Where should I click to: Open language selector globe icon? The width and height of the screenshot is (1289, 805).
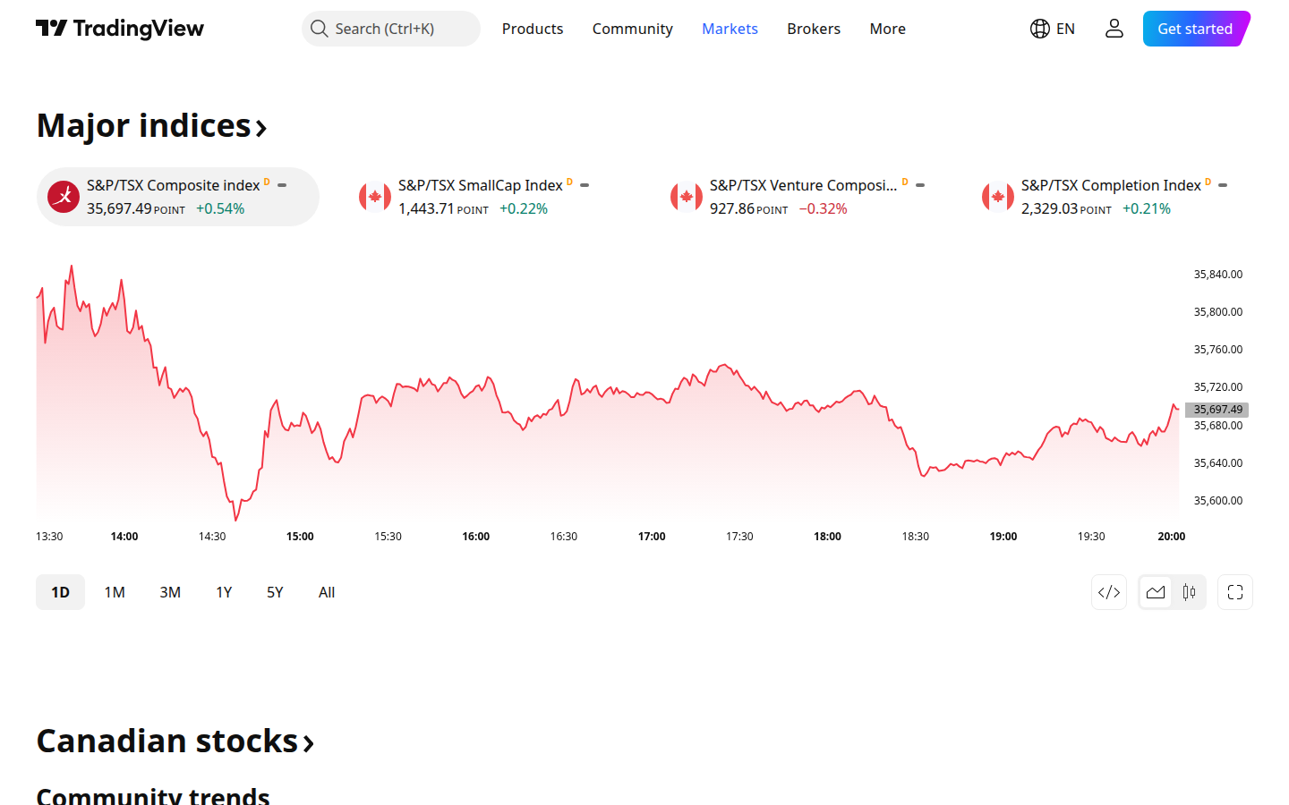(1039, 29)
